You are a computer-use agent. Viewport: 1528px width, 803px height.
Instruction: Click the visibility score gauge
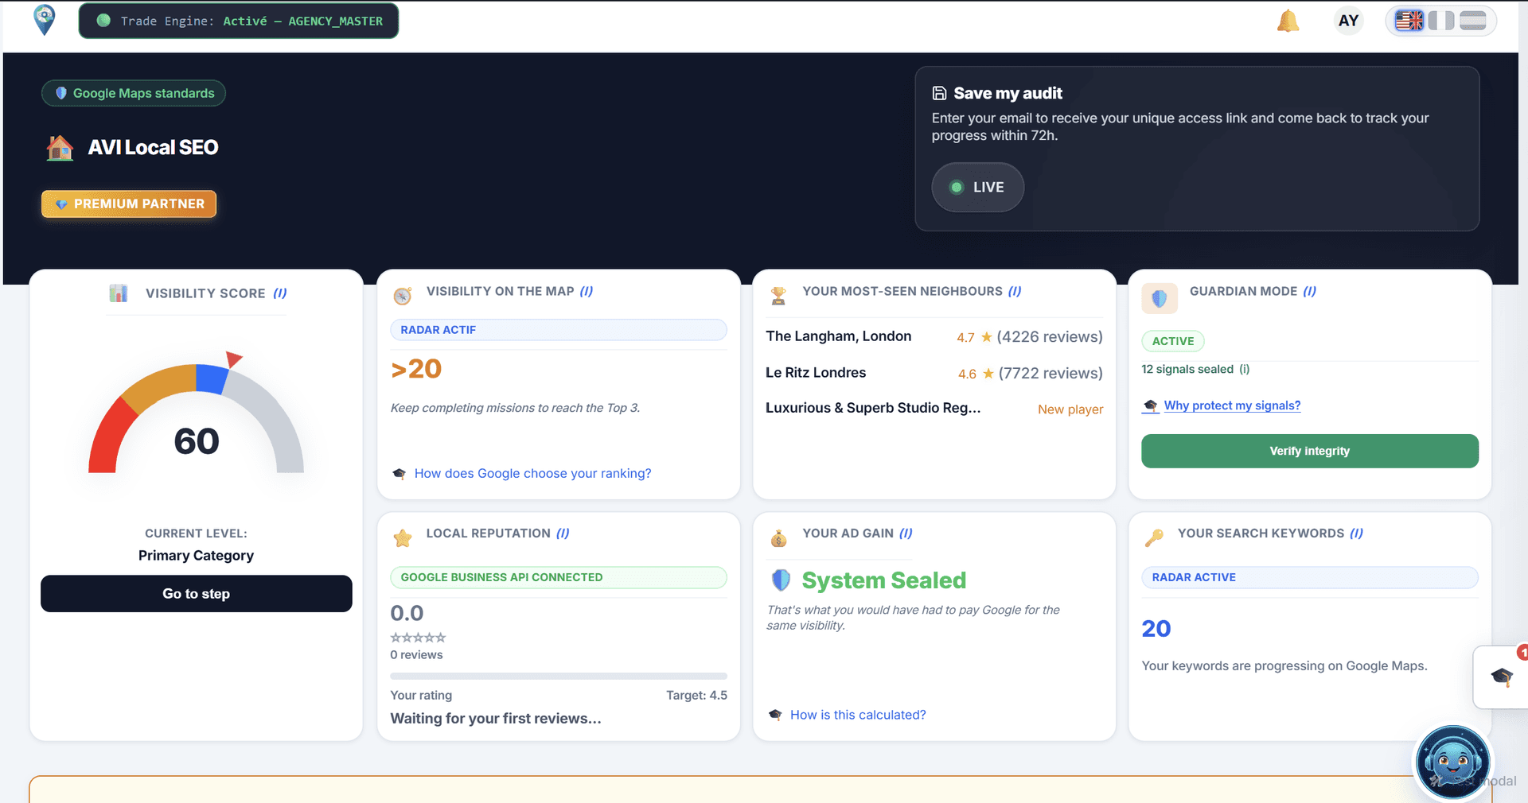pos(196,413)
